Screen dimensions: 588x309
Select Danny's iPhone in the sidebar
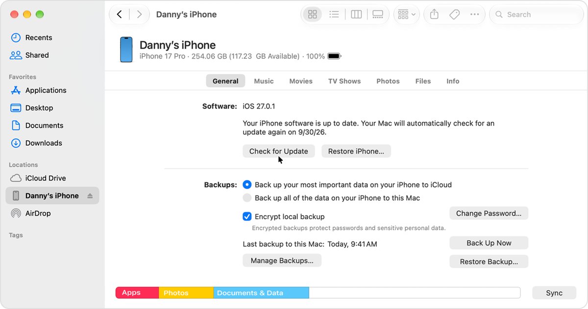[52, 196]
